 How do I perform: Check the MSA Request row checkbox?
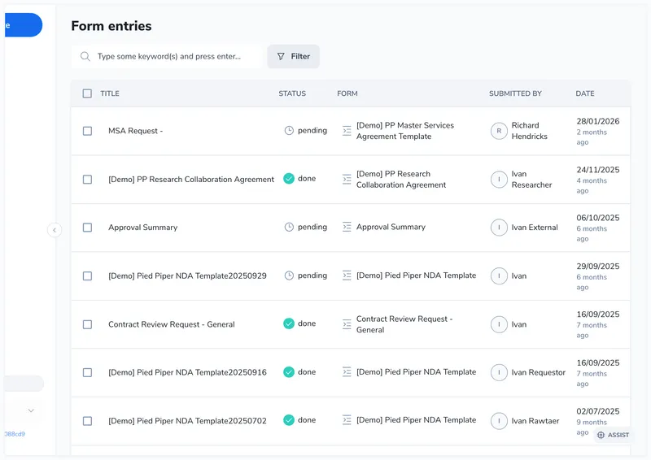pos(87,131)
